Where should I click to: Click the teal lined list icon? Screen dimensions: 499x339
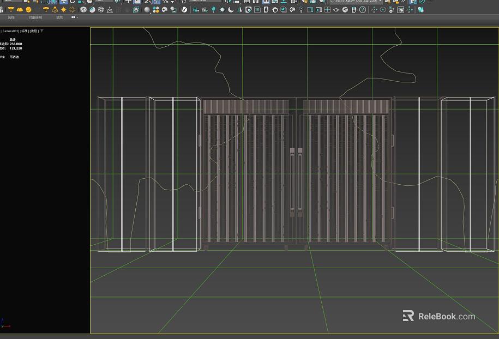click(257, 10)
